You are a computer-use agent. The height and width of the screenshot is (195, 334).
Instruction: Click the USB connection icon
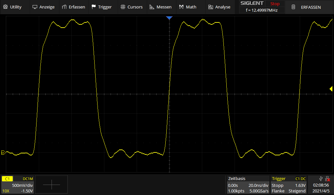321,179
